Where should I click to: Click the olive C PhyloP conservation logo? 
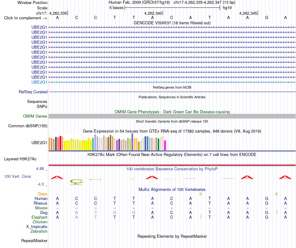pyautogui.click(x=76, y=182)
